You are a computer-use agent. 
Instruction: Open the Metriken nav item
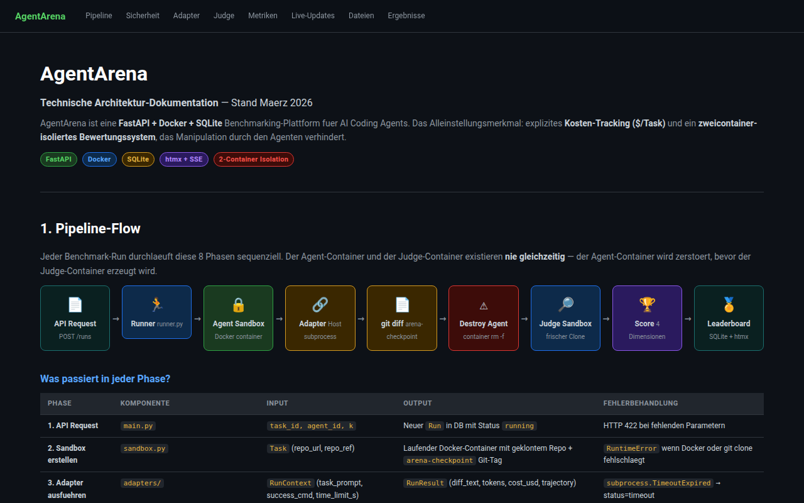pos(263,16)
